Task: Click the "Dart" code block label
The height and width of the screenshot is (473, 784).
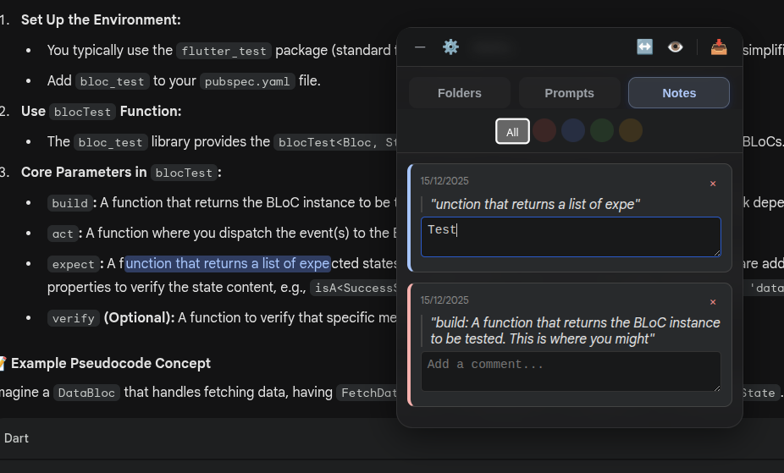Action: click(16, 438)
